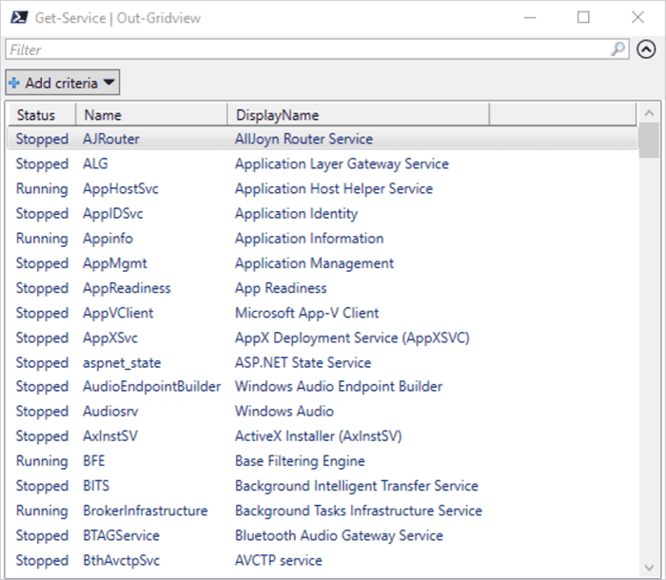Click the blue plus icon beside Add criteria
This screenshot has width=666, height=580.
coord(14,83)
